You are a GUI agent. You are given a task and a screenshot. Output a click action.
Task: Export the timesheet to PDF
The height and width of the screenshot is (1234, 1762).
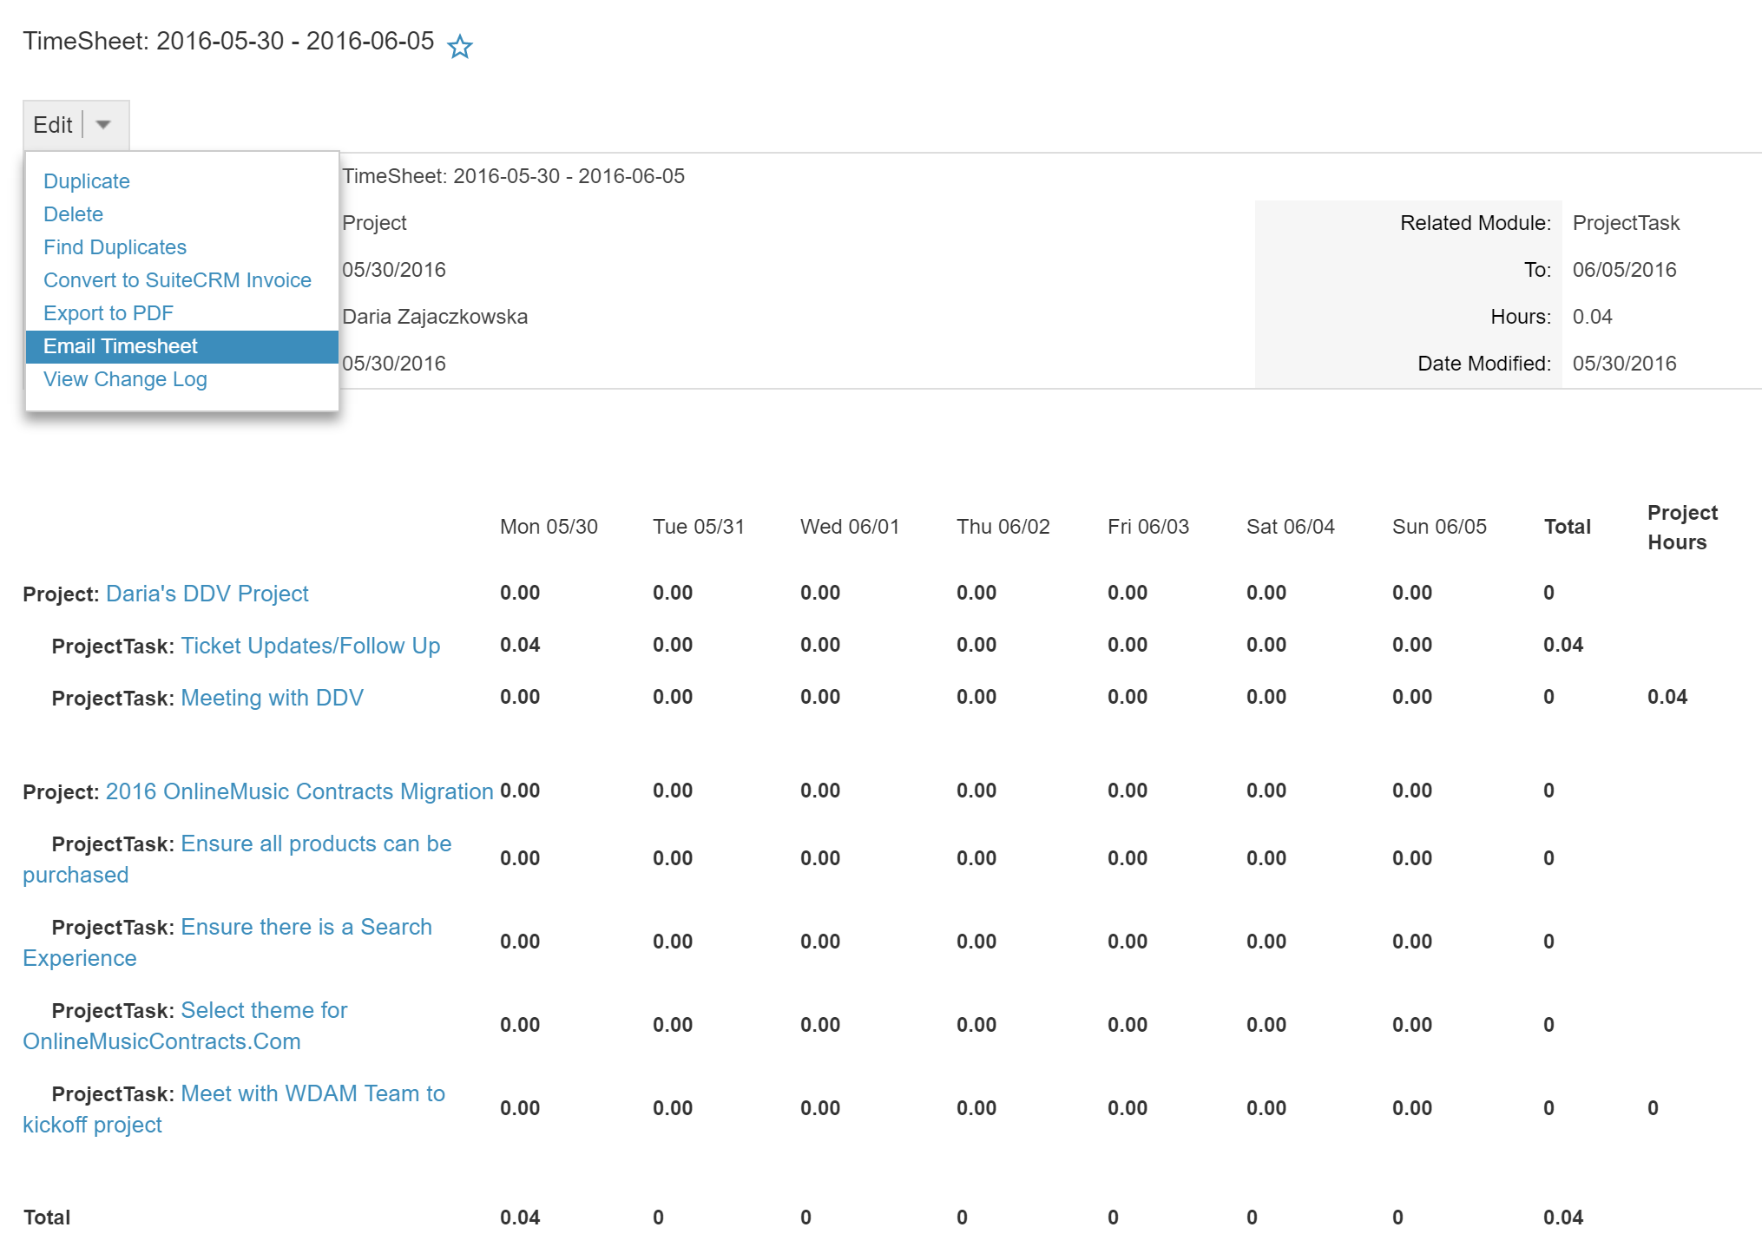[108, 312]
